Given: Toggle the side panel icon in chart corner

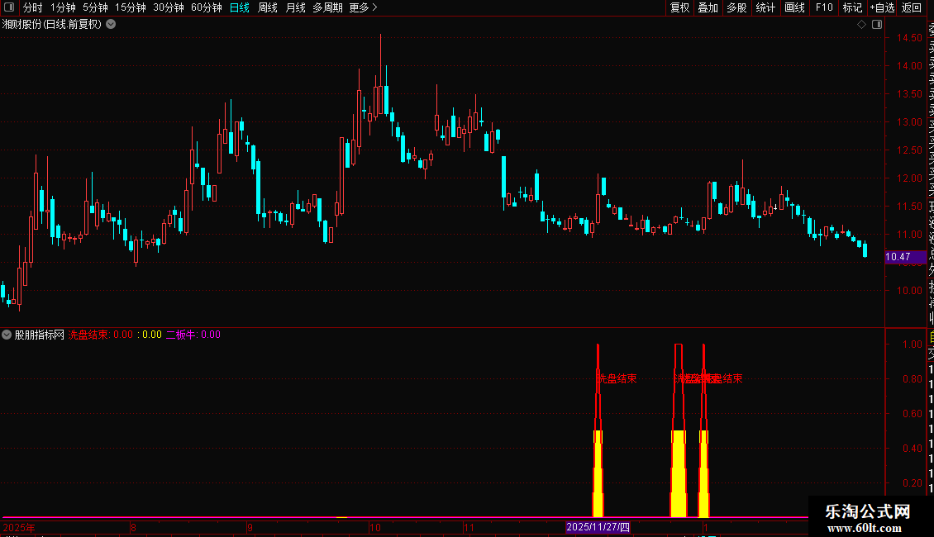Looking at the screenshot, I should 877,25.
